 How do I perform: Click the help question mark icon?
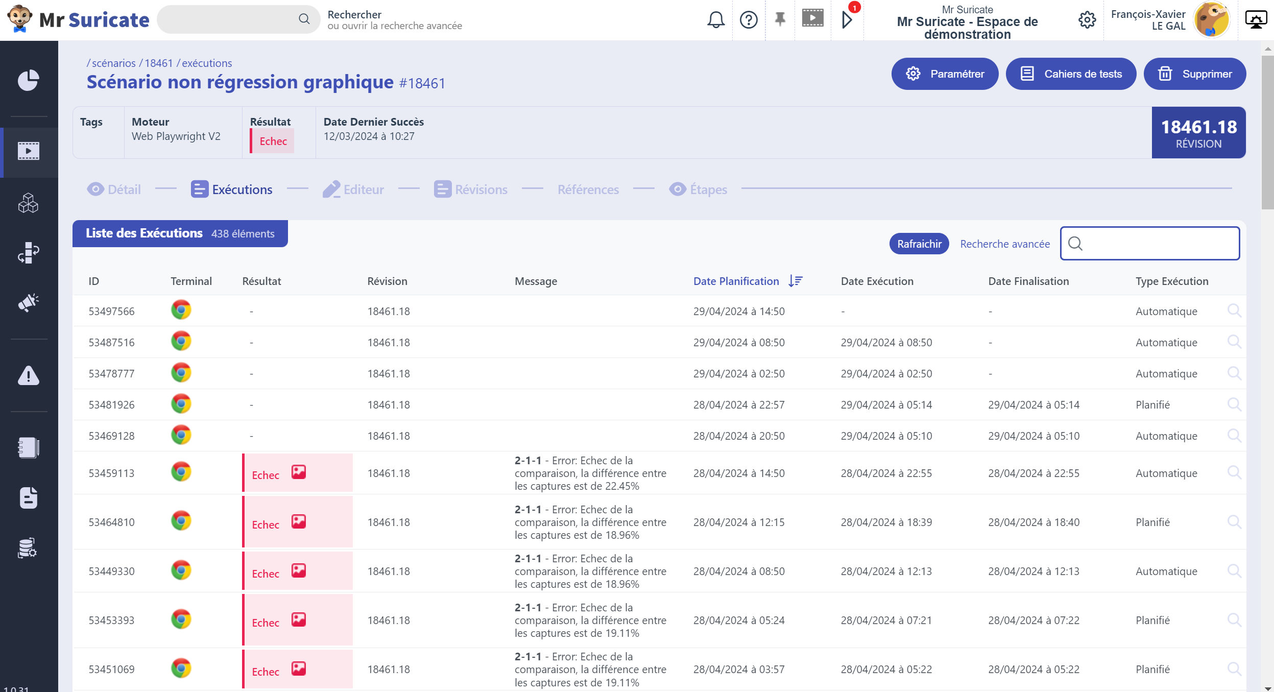(749, 20)
